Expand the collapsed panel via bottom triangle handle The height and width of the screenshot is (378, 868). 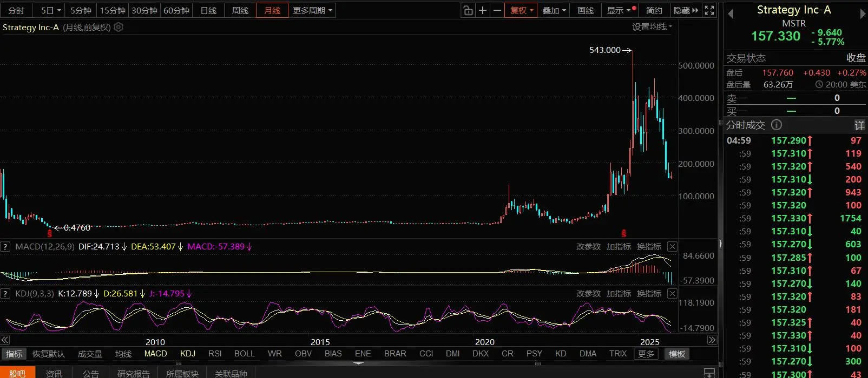[x=358, y=363]
